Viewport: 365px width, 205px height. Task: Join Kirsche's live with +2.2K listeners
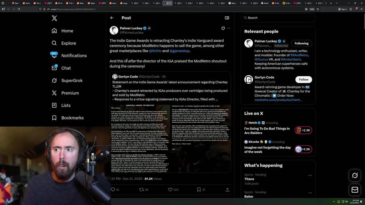tap(303, 149)
